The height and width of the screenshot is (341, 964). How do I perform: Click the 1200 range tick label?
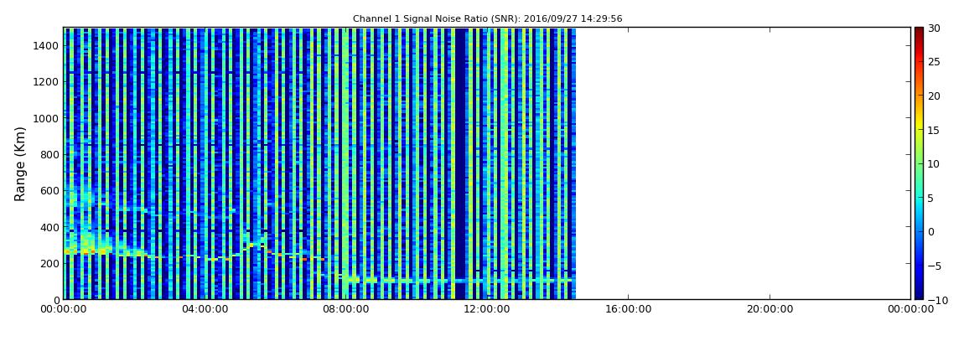click(x=47, y=82)
